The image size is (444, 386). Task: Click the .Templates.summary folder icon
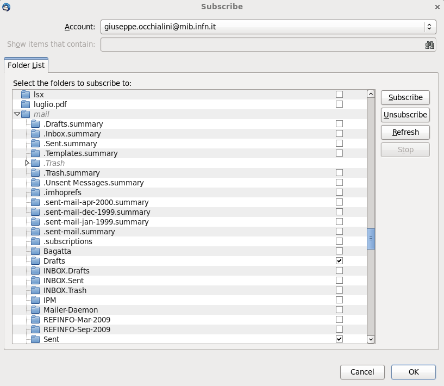35,153
